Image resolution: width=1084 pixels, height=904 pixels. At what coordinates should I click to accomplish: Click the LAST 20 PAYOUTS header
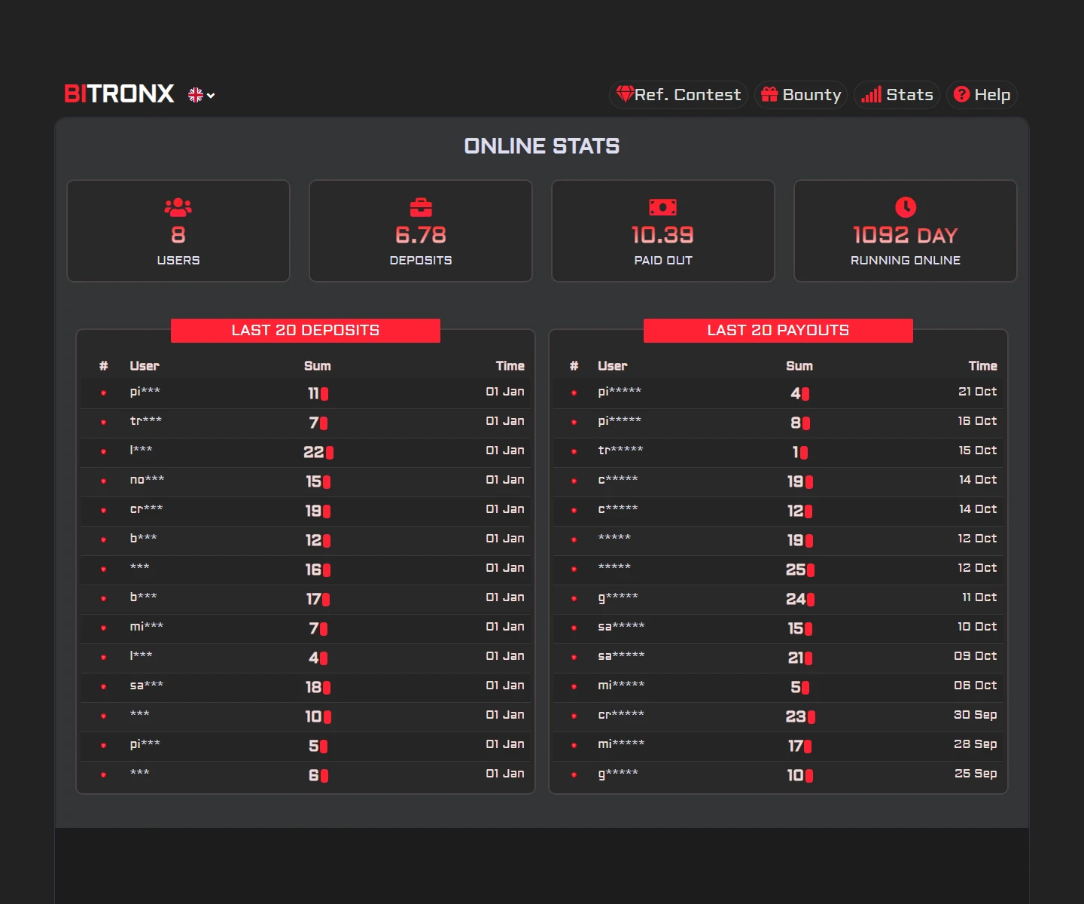778,330
